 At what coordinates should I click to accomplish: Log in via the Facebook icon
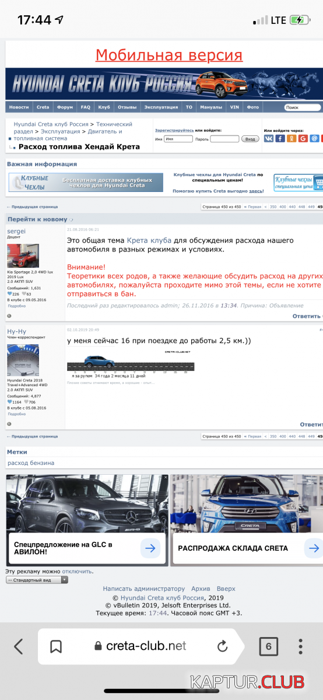click(x=280, y=138)
